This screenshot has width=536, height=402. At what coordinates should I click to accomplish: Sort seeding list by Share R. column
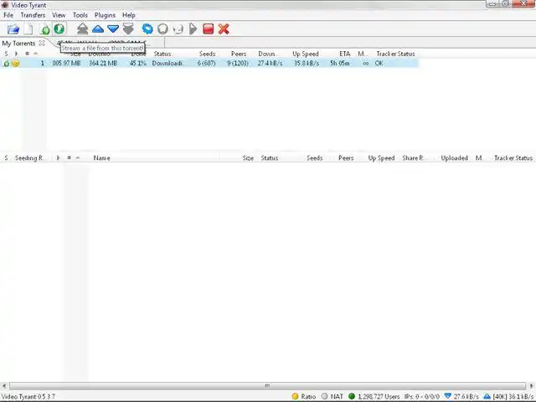click(x=413, y=158)
